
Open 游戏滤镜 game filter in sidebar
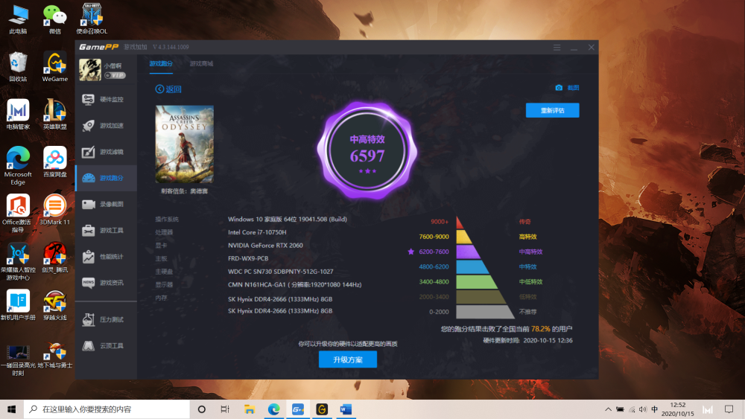coord(106,152)
